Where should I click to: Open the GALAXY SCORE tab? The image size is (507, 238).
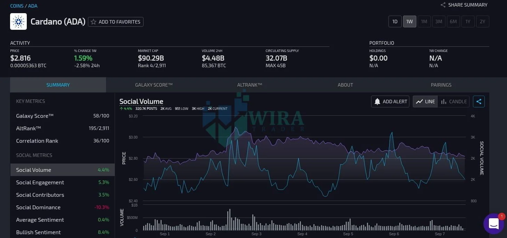click(x=154, y=85)
